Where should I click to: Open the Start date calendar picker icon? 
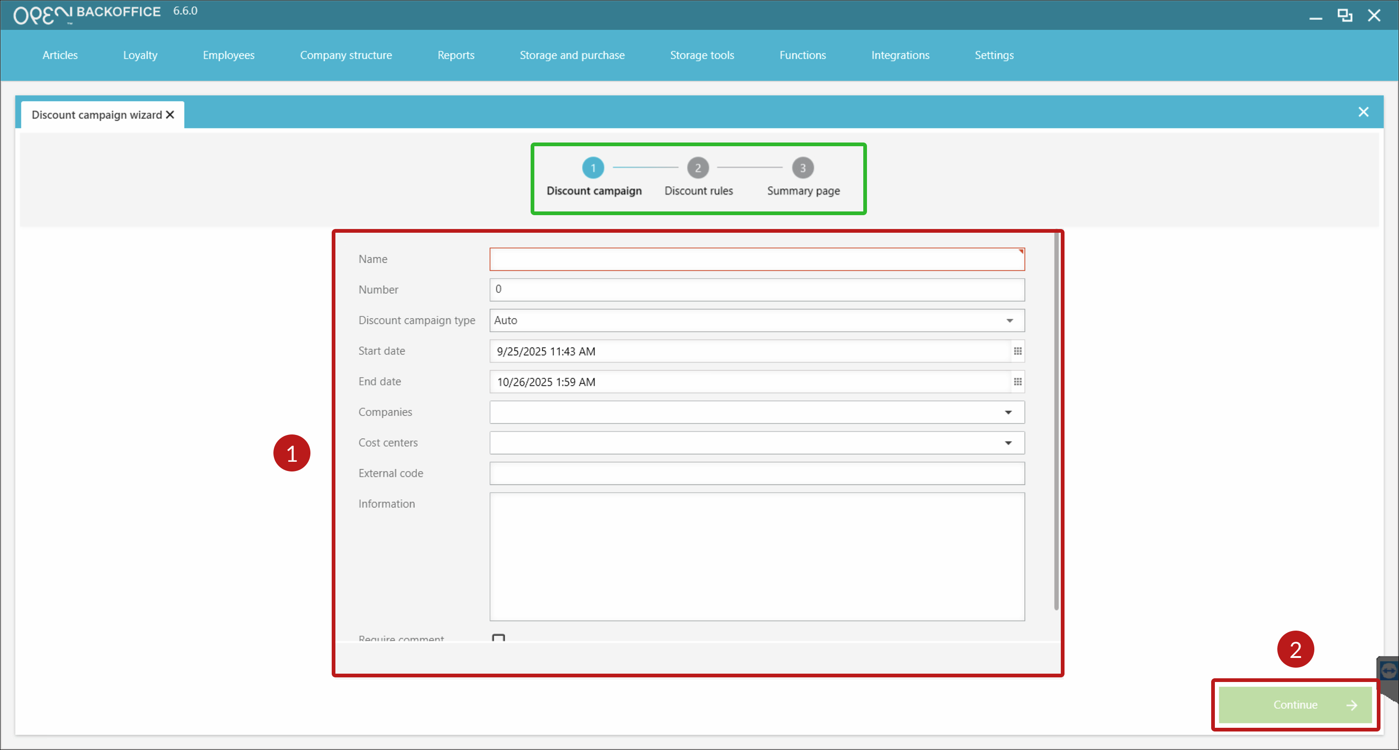(1017, 351)
